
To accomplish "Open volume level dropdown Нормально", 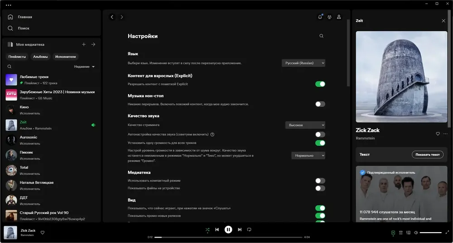I will [x=308, y=156].
